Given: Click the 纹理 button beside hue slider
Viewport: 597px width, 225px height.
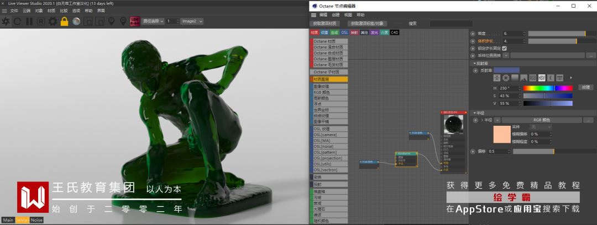Looking at the screenshot, I should [585, 88].
